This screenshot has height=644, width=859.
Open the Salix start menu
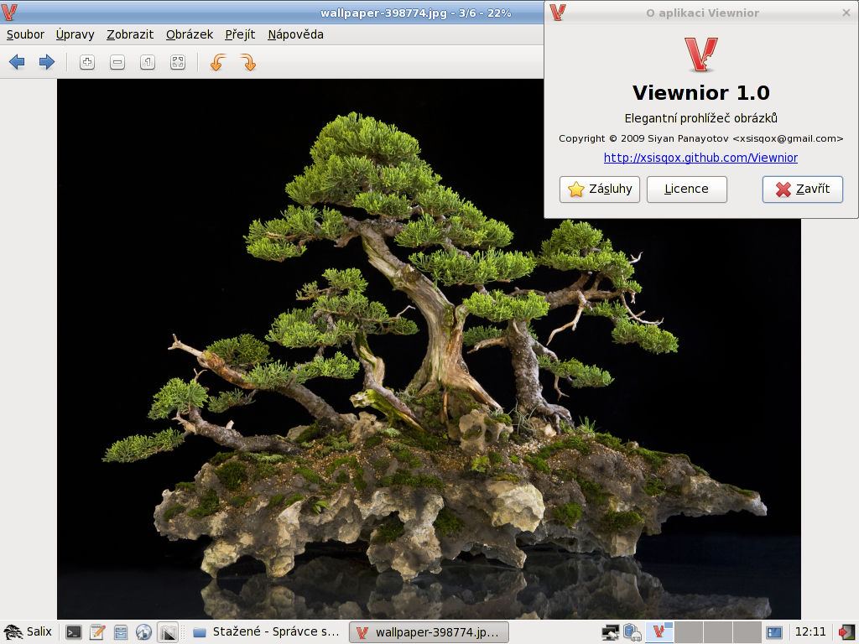pos(28,632)
